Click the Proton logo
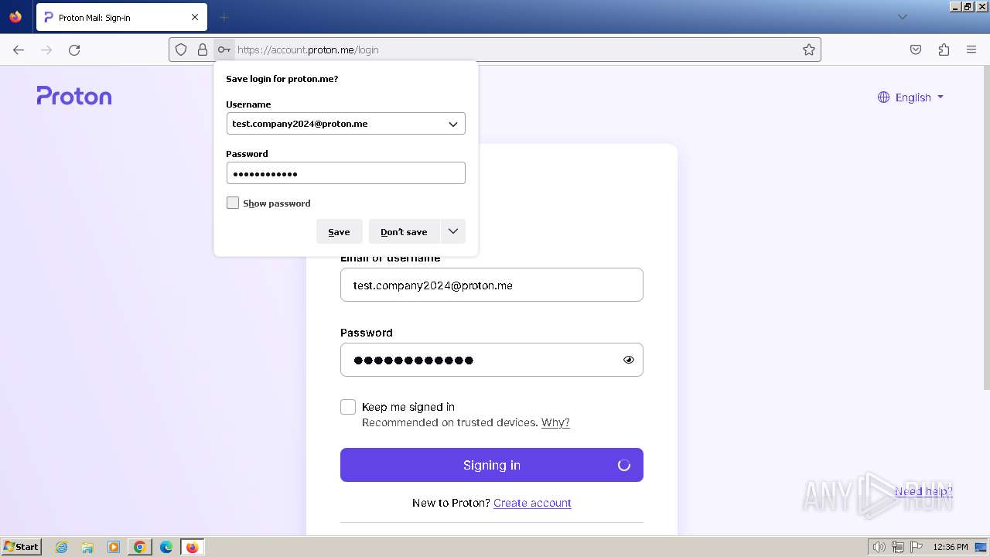Image resolution: width=990 pixels, height=557 pixels. click(x=74, y=96)
